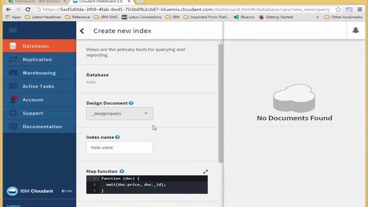Open the Apps shortcut in bookmarks bar

(13, 17)
